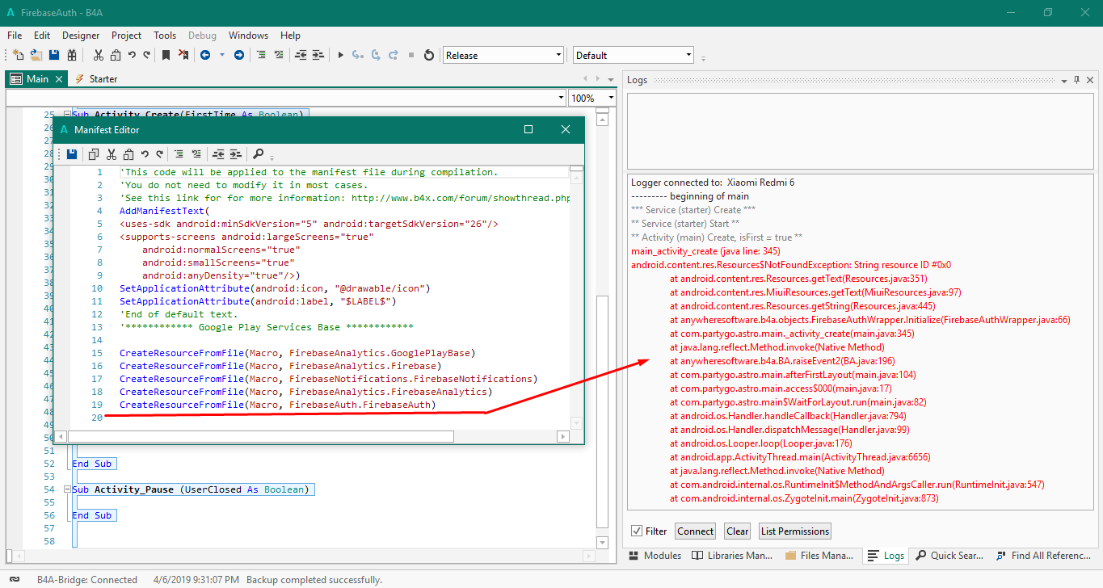This screenshot has height=588, width=1103.
Task: Click the List Permissions button
Action: pos(795,531)
